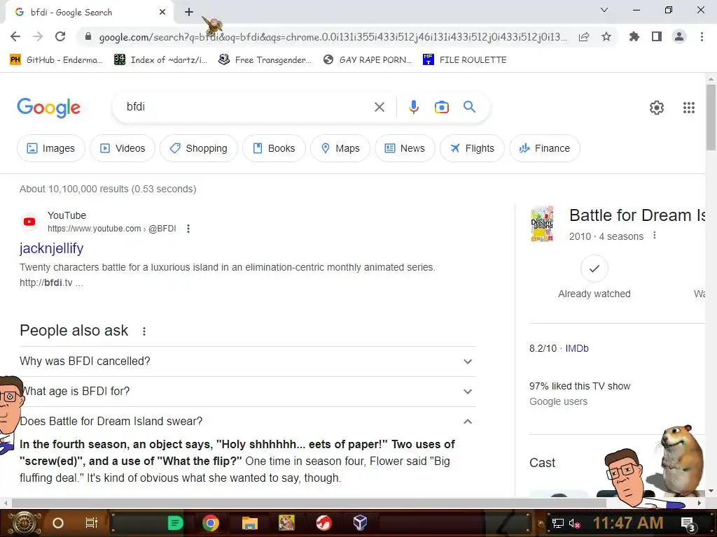Click the 'bfdi' search input field
717x537 pixels.
[247, 107]
